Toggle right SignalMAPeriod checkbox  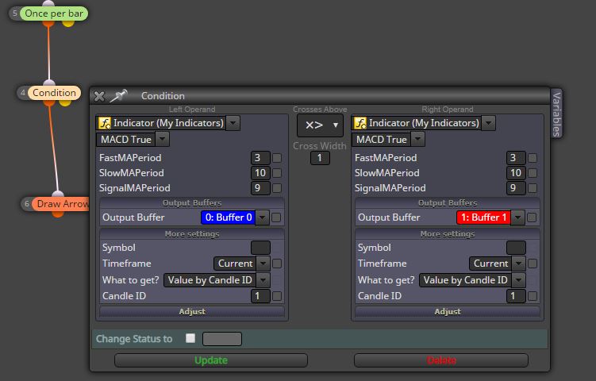(533, 188)
